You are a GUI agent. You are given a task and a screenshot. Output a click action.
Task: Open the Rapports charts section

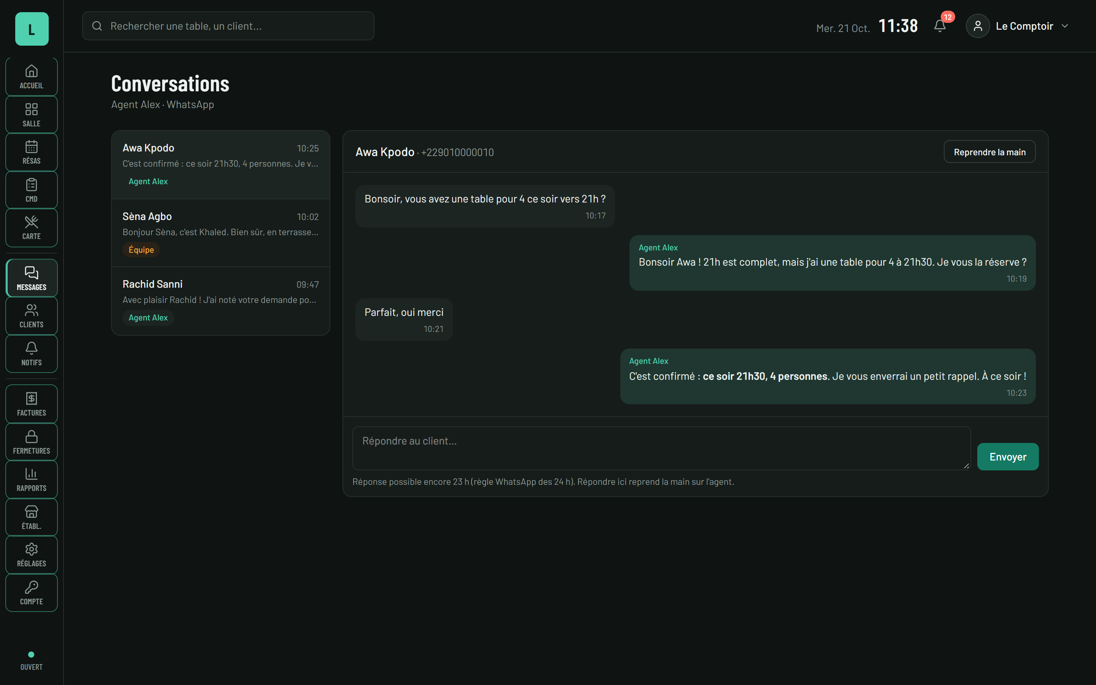[x=31, y=479]
